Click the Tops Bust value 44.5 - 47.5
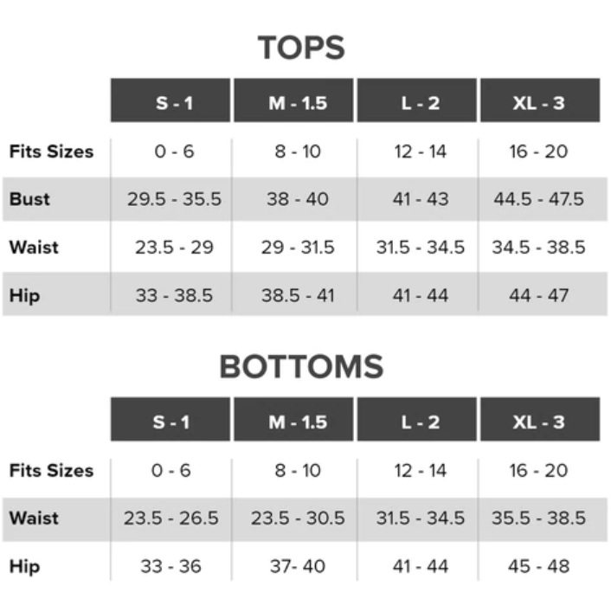The height and width of the screenshot is (612, 611). [539, 199]
